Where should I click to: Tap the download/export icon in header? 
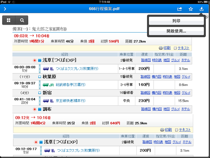click(x=202, y=9)
